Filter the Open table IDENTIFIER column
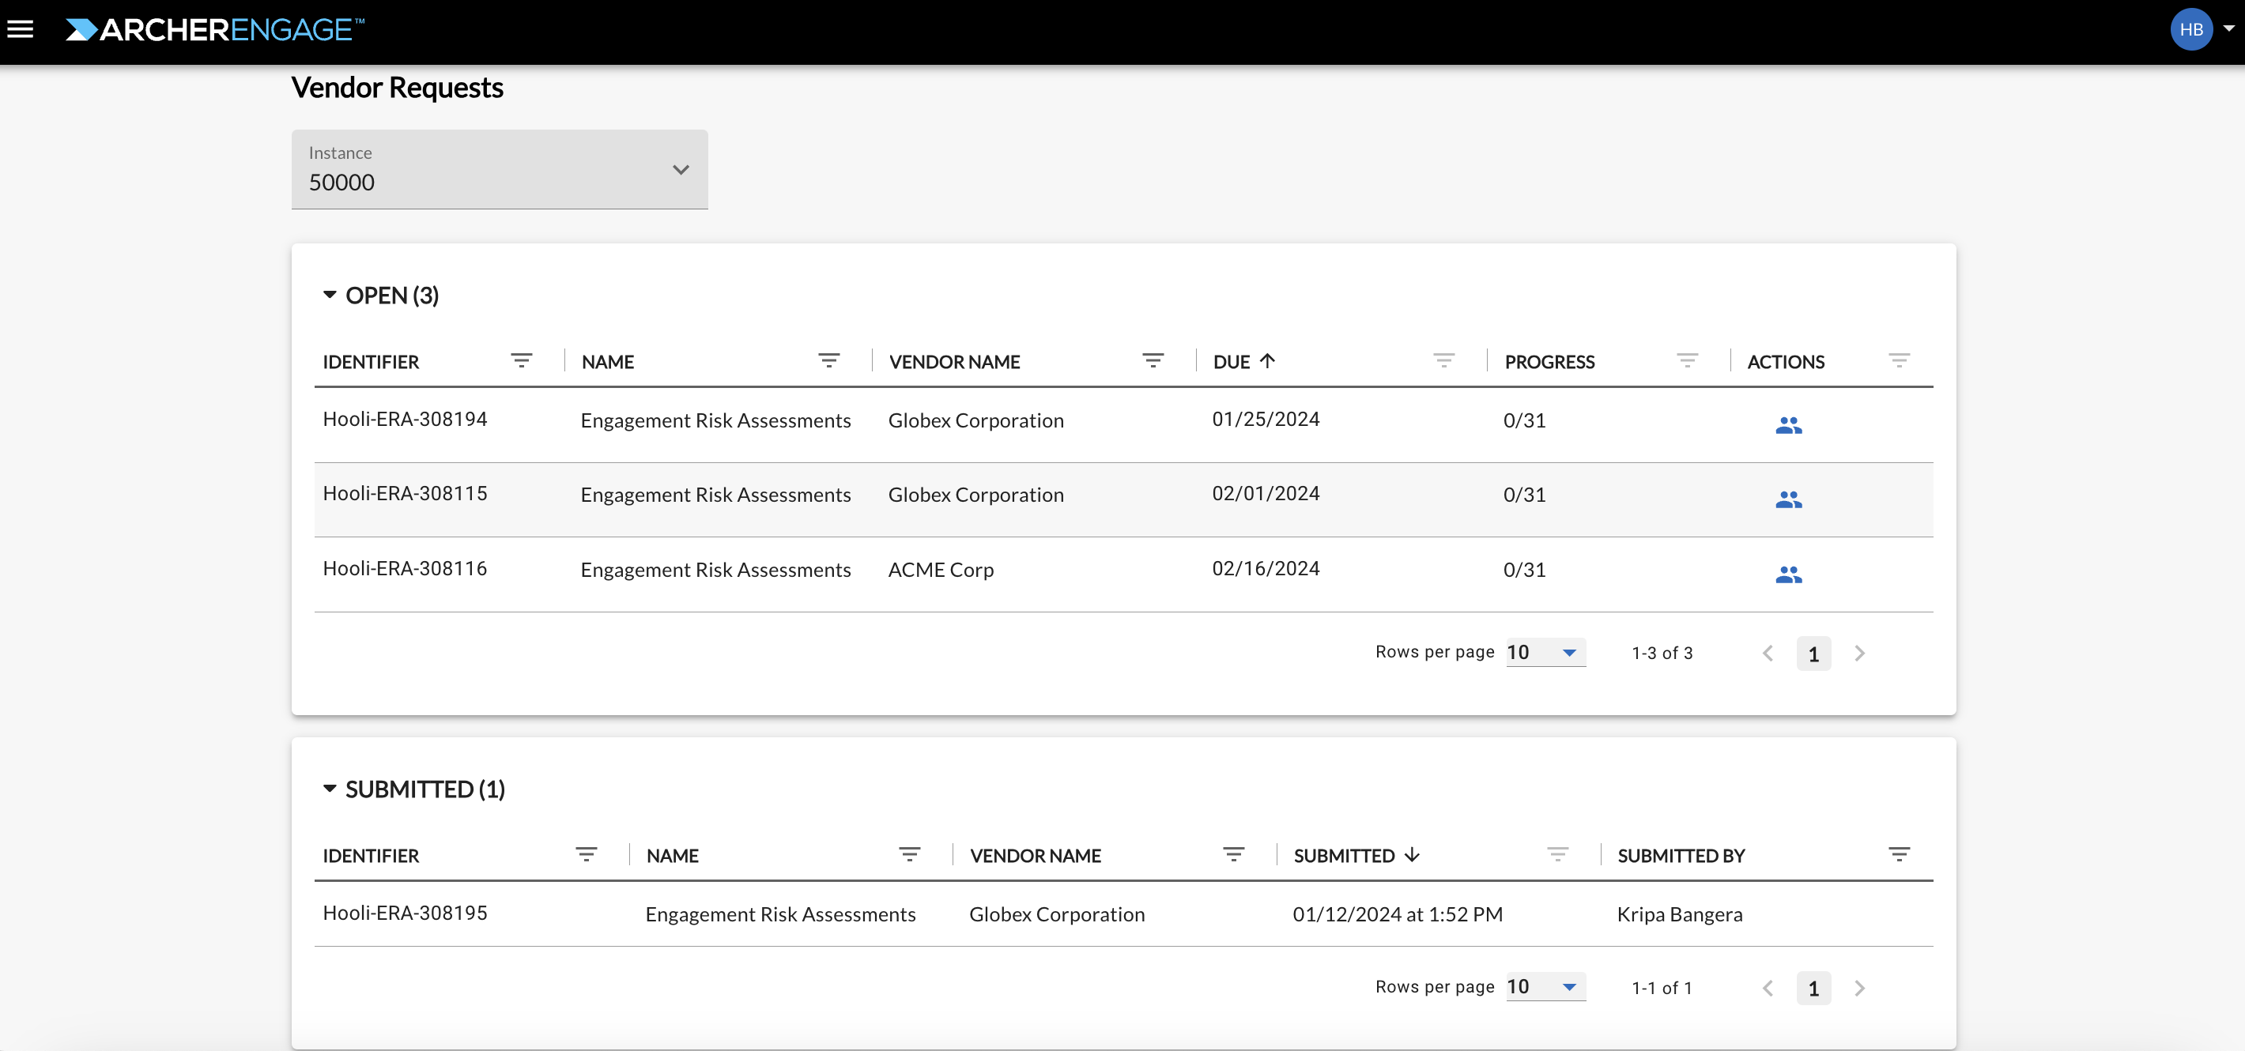This screenshot has height=1051, width=2245. [x=521, y=361]
